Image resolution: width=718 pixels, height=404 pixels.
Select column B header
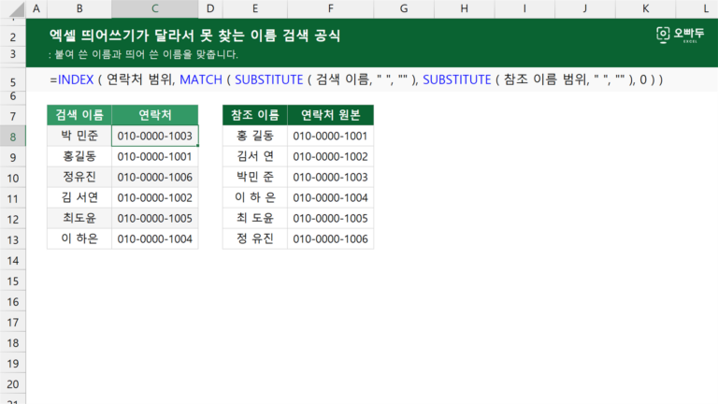[x=79, y=8]
